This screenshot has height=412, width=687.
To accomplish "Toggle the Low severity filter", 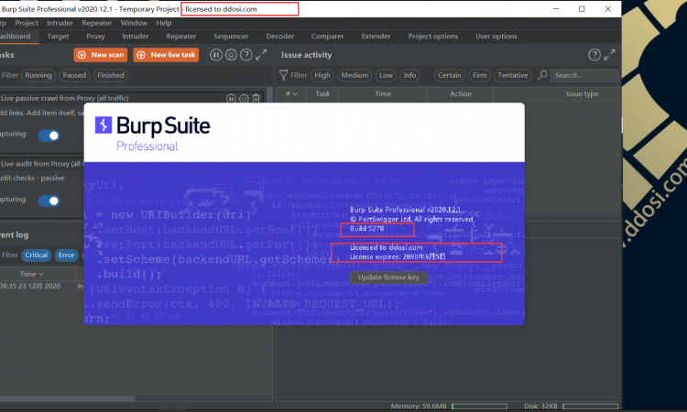I will (386, 75).
